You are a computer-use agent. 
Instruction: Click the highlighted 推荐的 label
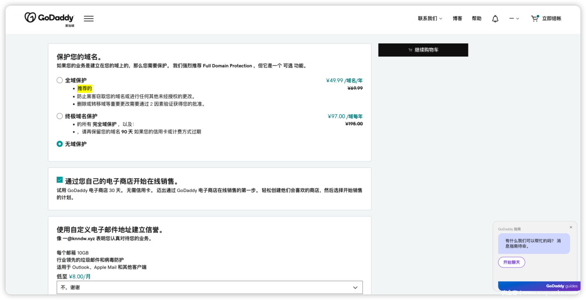pyautogui.click(x=84, y=89)
